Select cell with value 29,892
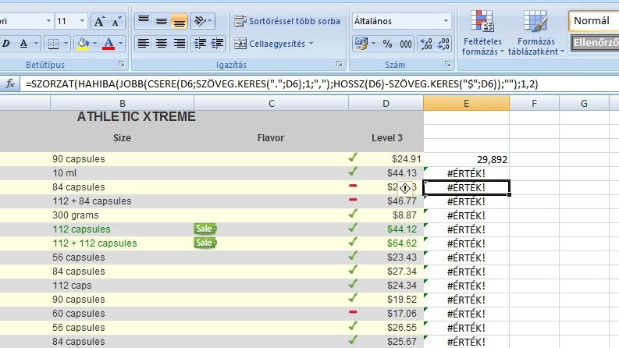Viewport: 619px width, 348px height. (466, 159)
